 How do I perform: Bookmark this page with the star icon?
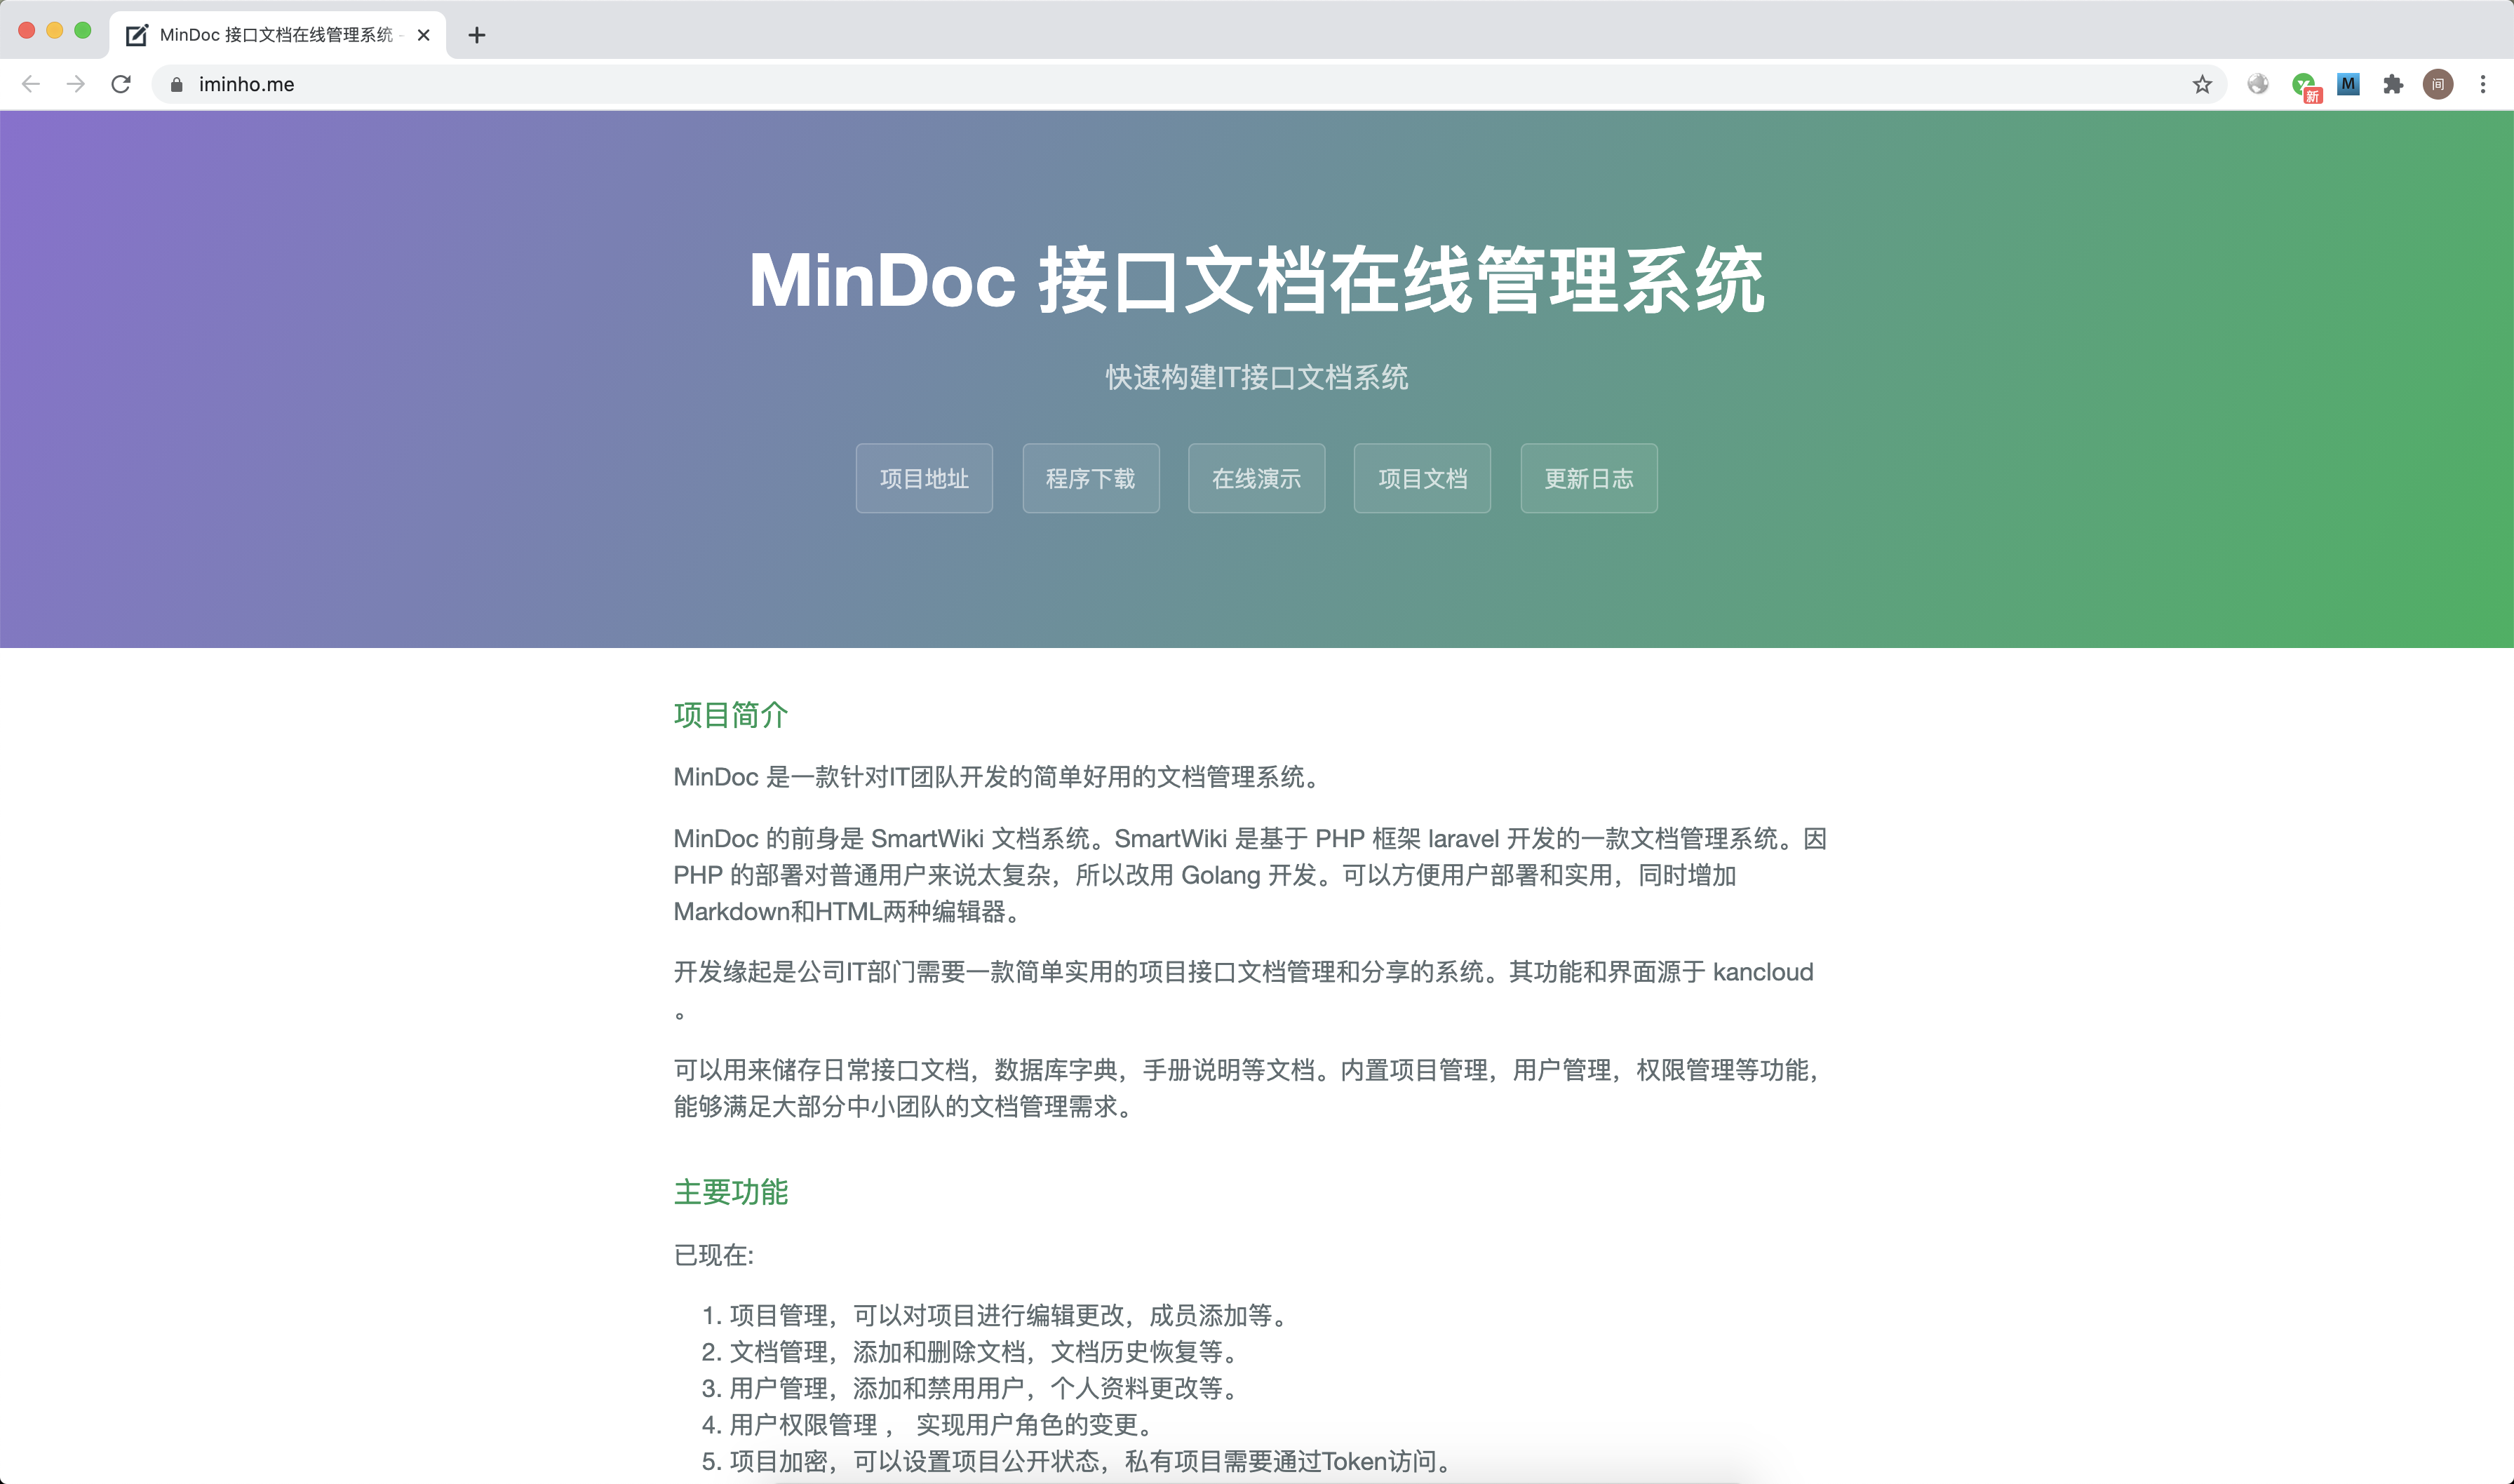[2202, 84]
